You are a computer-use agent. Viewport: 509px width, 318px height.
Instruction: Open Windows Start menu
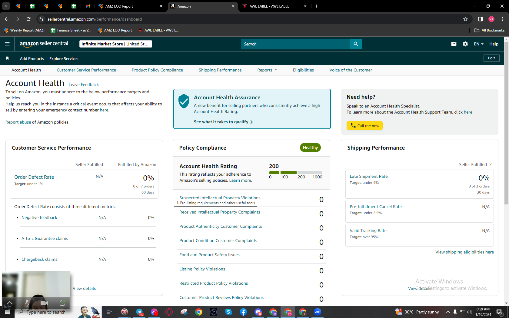coord(7,312)
